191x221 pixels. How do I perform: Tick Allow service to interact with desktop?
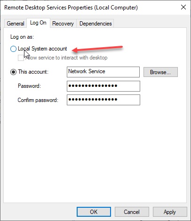21,58
